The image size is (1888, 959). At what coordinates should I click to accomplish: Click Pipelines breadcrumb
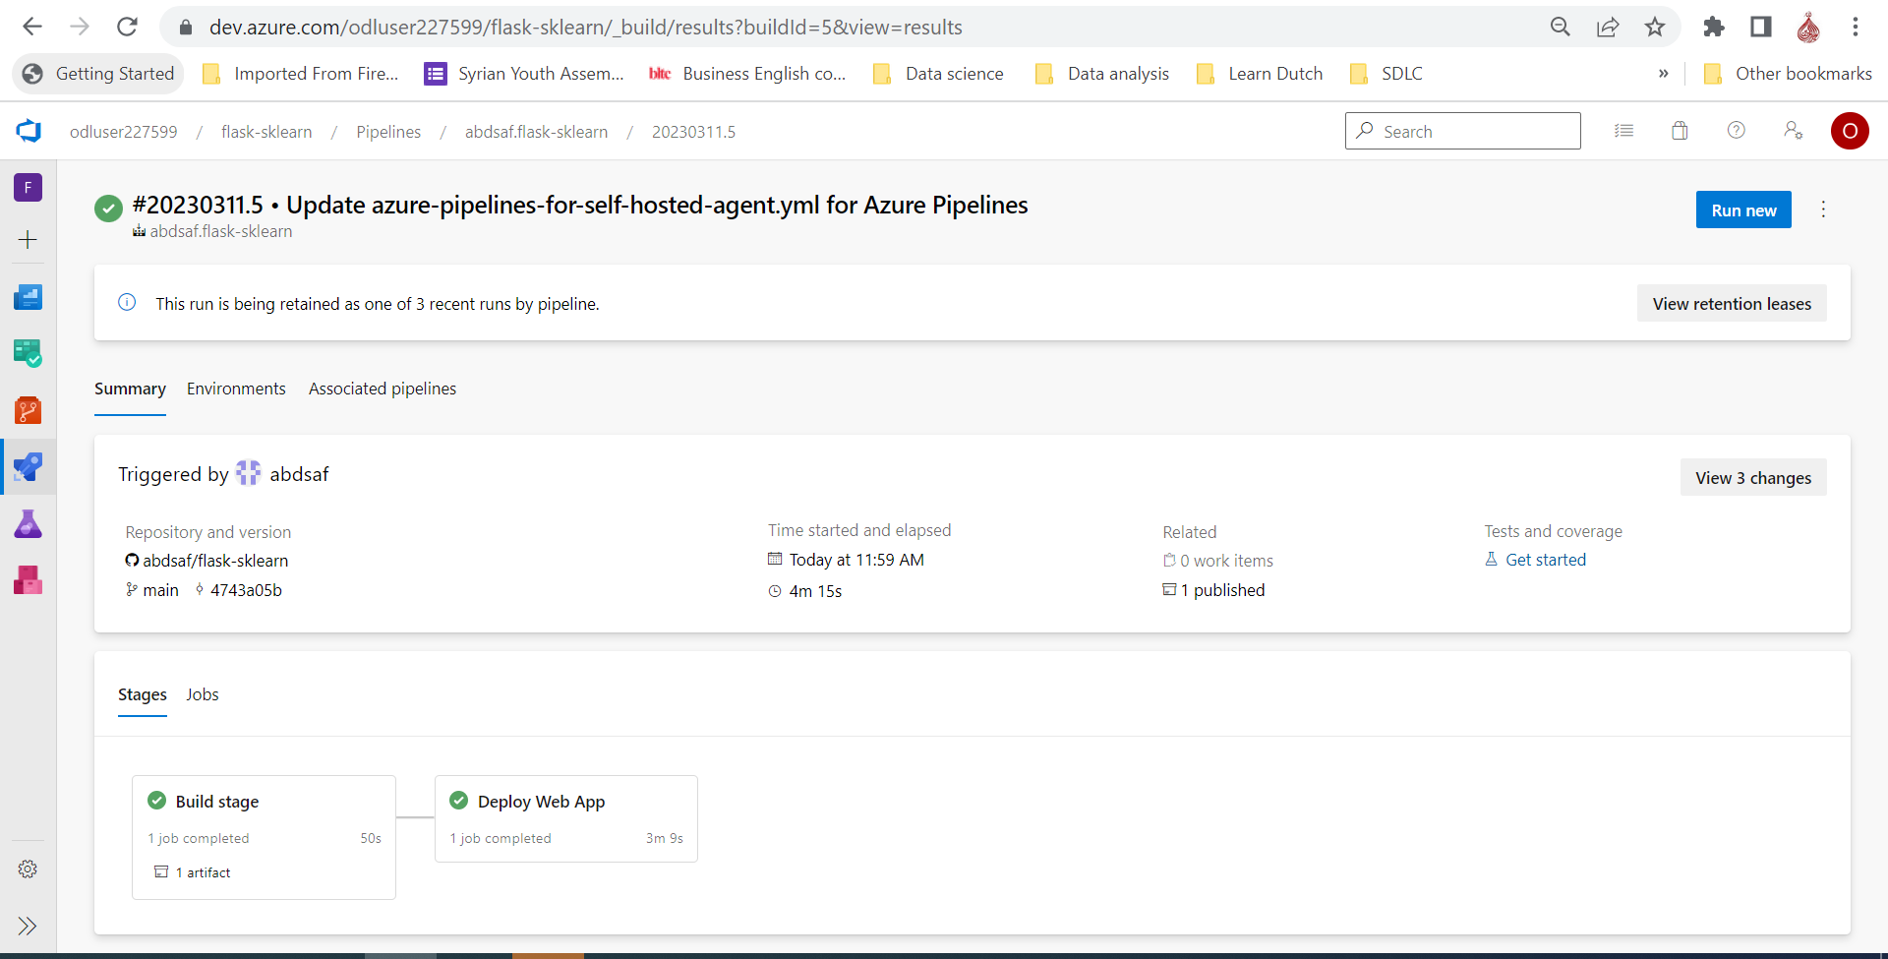click(388, 132)
